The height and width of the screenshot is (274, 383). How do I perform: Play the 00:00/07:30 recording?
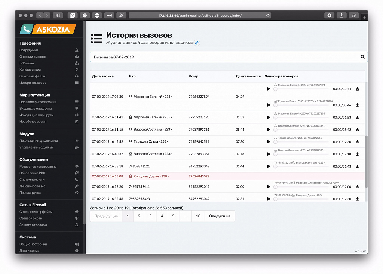(269, 142)
